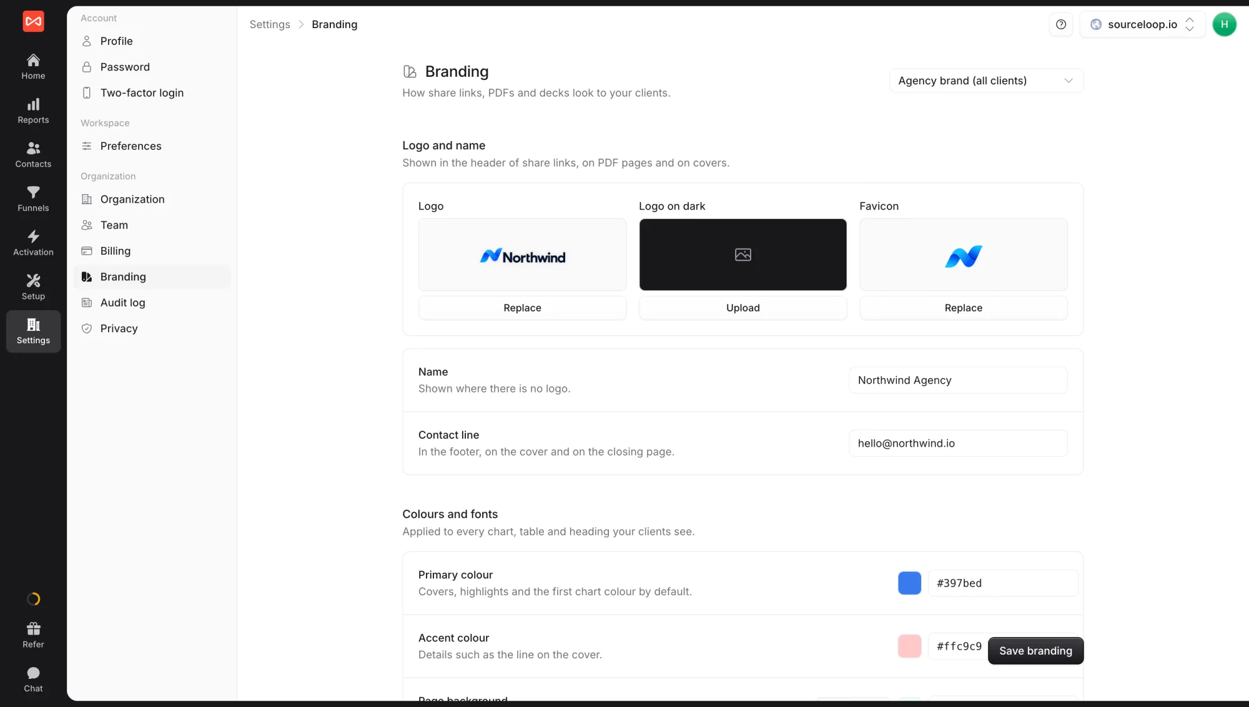The height and width of the screenshot is (707, 1249).
Task: Open the user avatar H menu
Action: click(1224, 24)
